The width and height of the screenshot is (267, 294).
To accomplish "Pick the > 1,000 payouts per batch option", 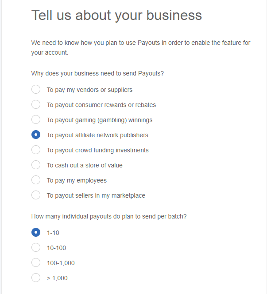I will point(36,278).
